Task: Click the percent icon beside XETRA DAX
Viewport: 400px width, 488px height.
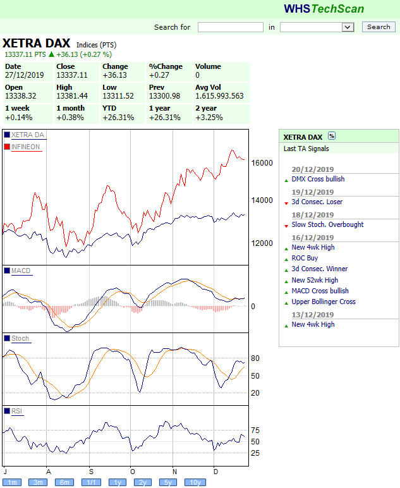Action: [332, 136]
